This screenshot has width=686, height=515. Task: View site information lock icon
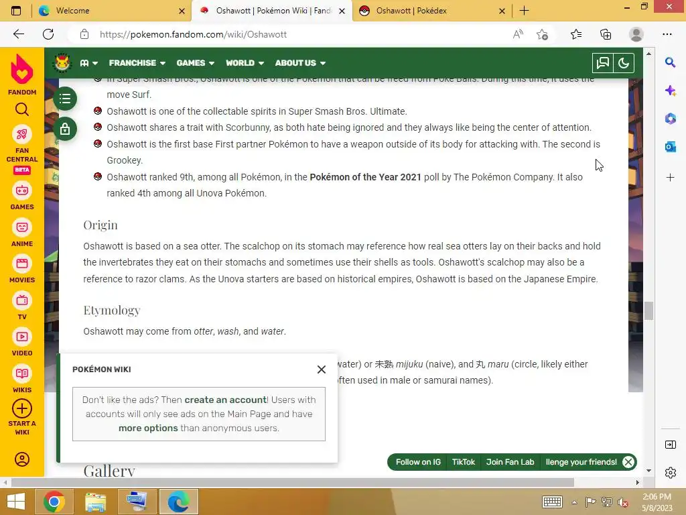pos(84,34)
